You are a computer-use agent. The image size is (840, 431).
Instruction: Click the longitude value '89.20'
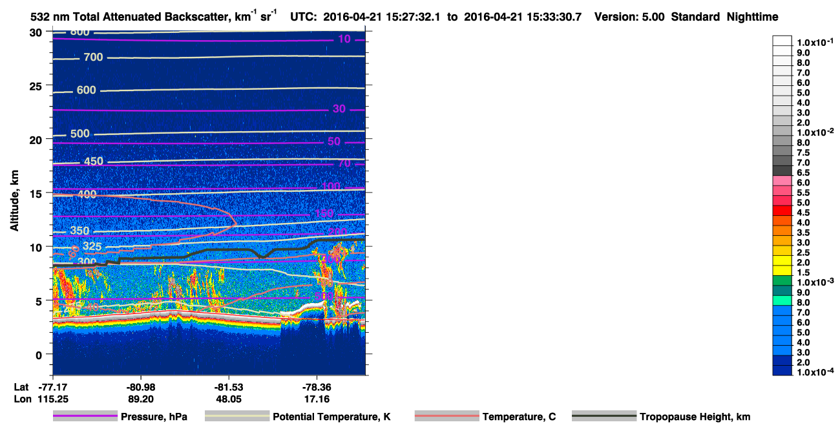(141, 399)
